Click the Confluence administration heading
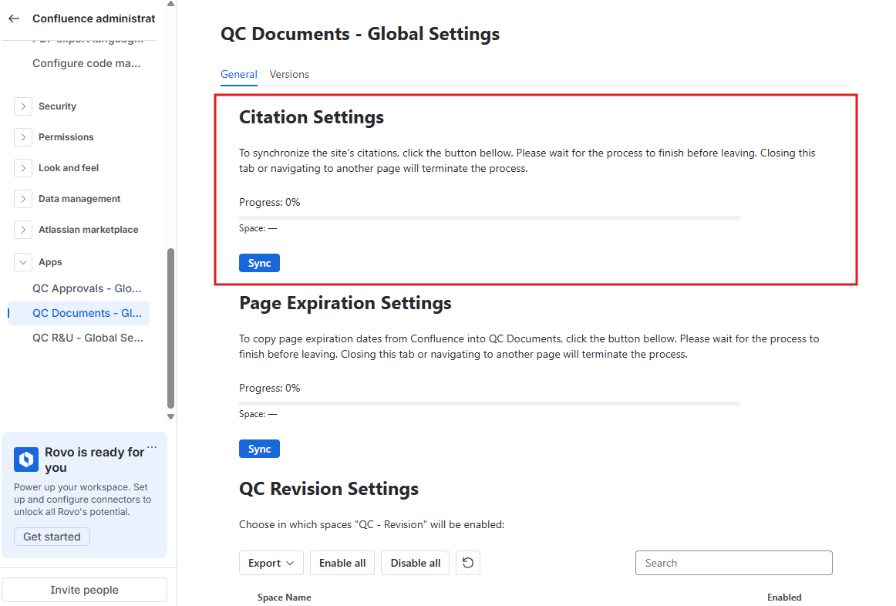 [x=94, y=19]
